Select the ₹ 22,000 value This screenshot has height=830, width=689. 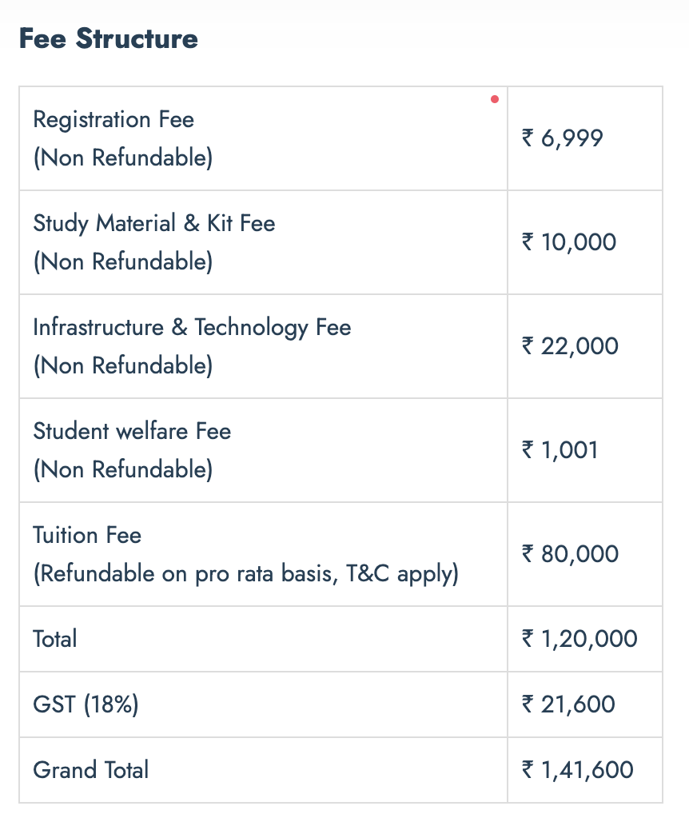coord(570,346)
